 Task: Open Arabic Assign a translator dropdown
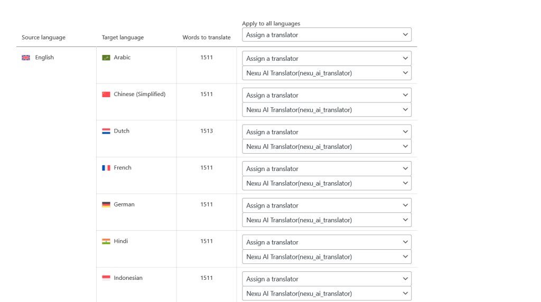pyautogui.click(x=327, y=58)
